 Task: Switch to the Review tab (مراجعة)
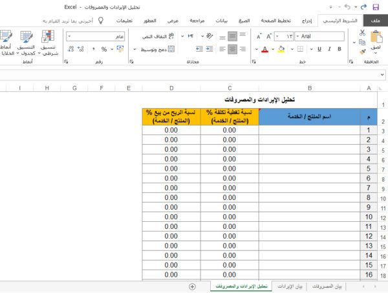click(197, 21)
